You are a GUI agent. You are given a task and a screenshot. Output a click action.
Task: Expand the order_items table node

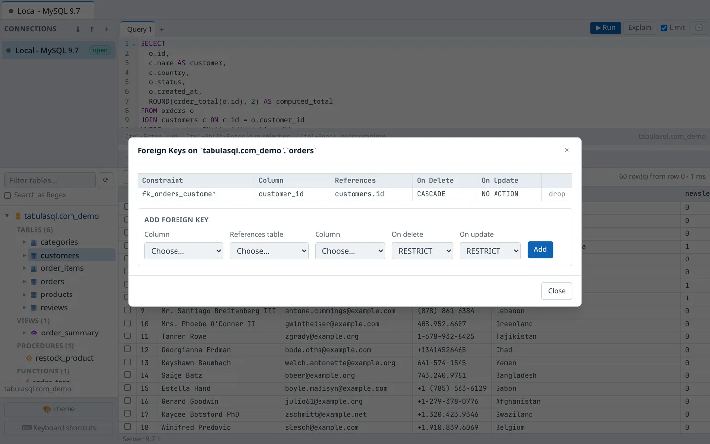coord(24,268)
